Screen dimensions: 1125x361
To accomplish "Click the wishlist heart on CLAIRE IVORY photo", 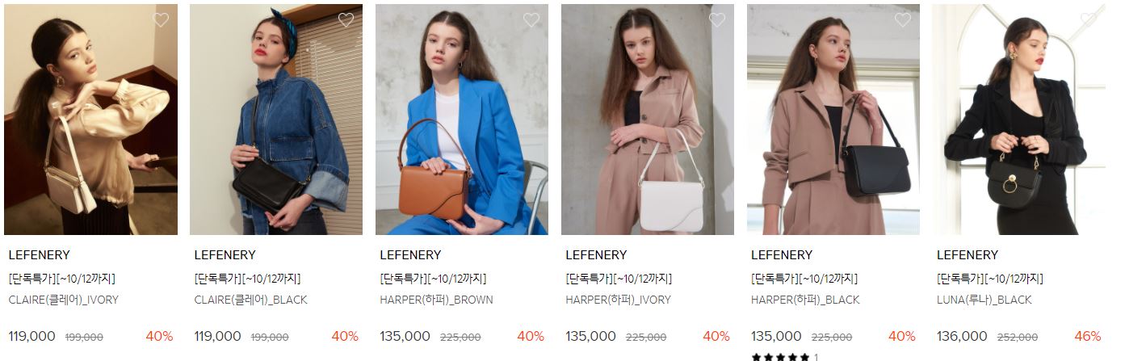I will (x=161, y=20).
